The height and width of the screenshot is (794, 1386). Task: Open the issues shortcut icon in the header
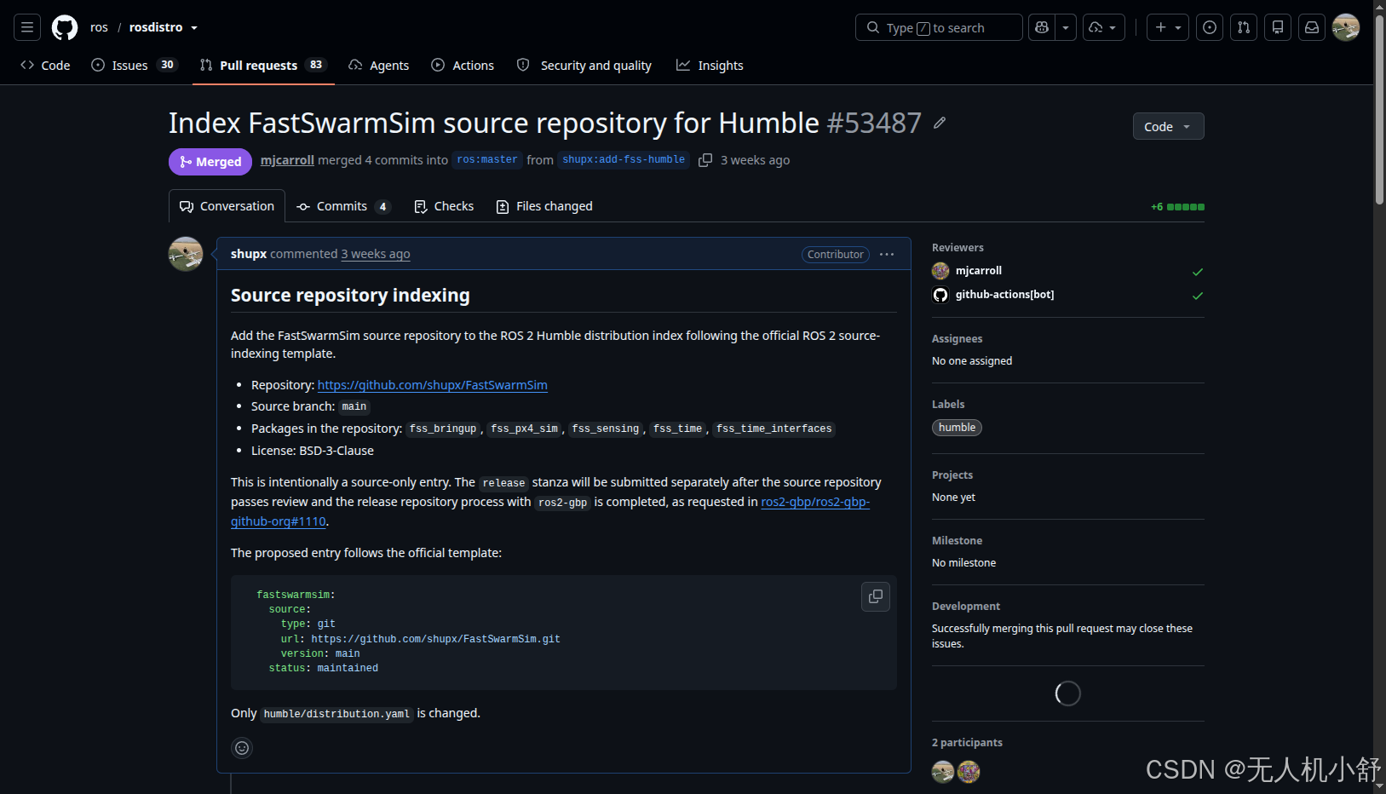(1210, 27)
